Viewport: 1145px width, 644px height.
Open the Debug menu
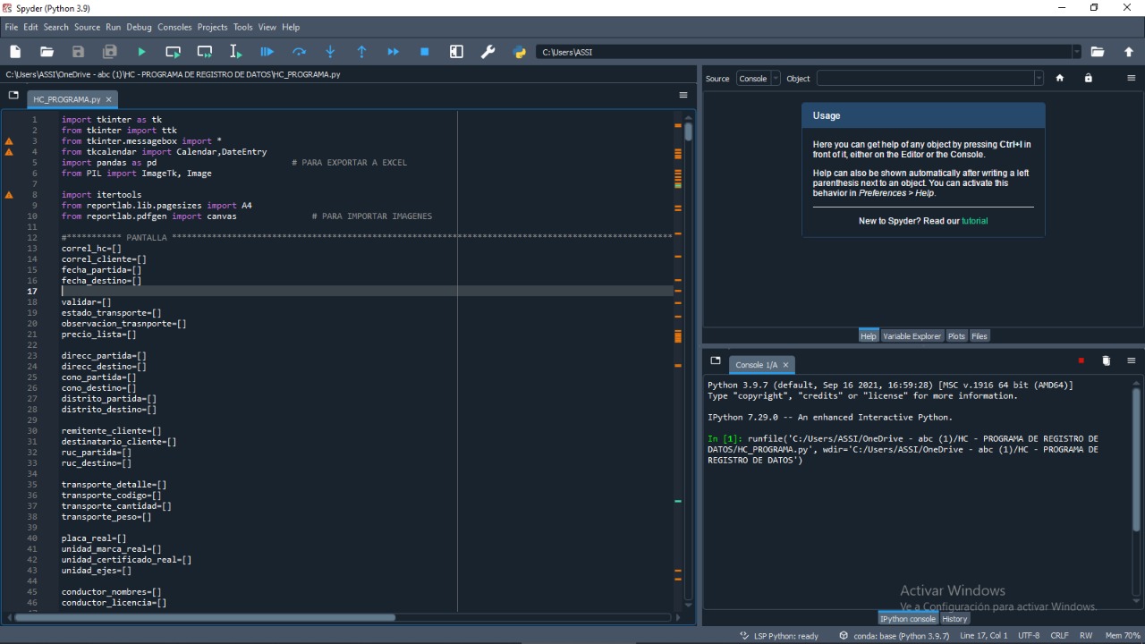click(139, 27)
